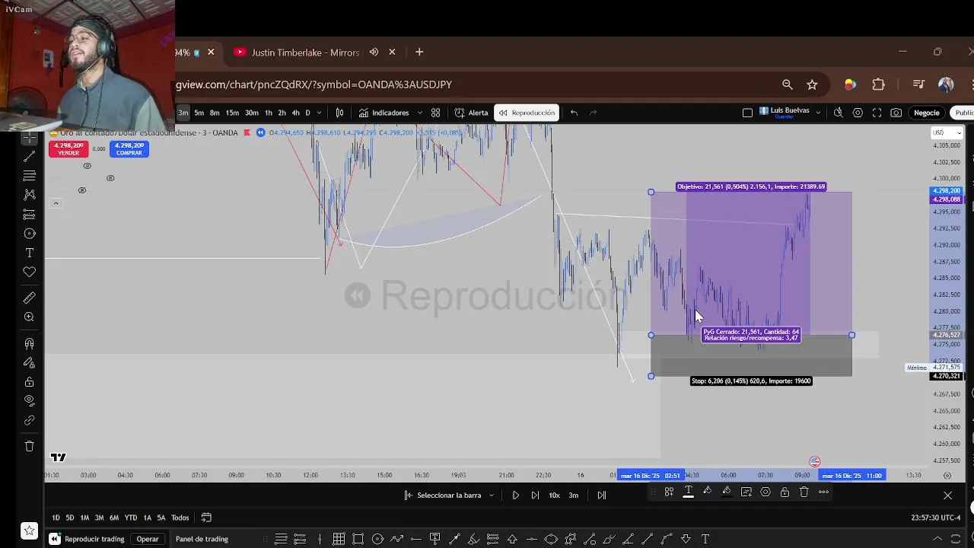Open the forecasting and measurement tools
The width and height of the screenshot is (974, 548).
coord(29,215)
